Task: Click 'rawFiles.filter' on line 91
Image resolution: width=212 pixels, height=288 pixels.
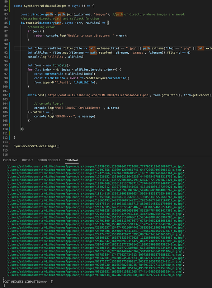Action: (x=61, y=48)
